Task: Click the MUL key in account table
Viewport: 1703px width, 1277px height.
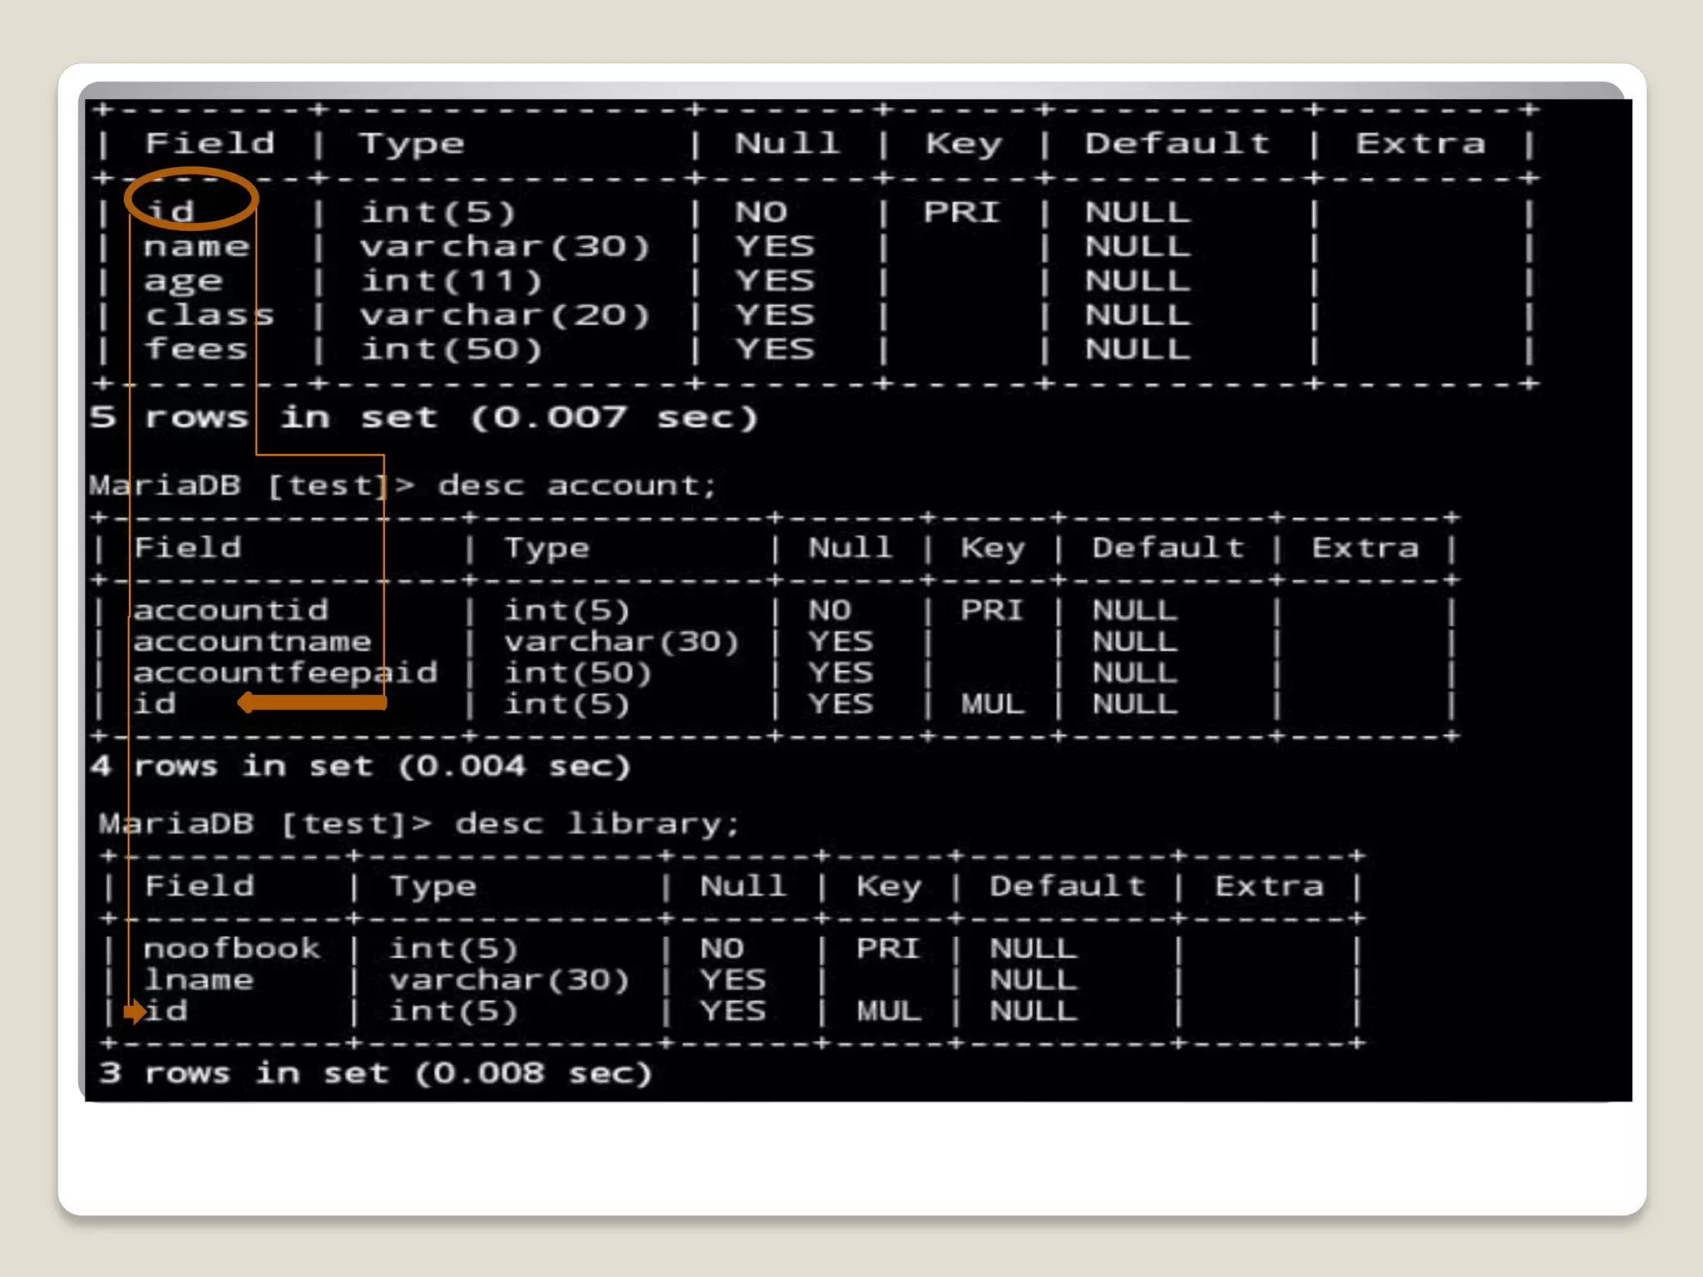Action: point(992,704)
